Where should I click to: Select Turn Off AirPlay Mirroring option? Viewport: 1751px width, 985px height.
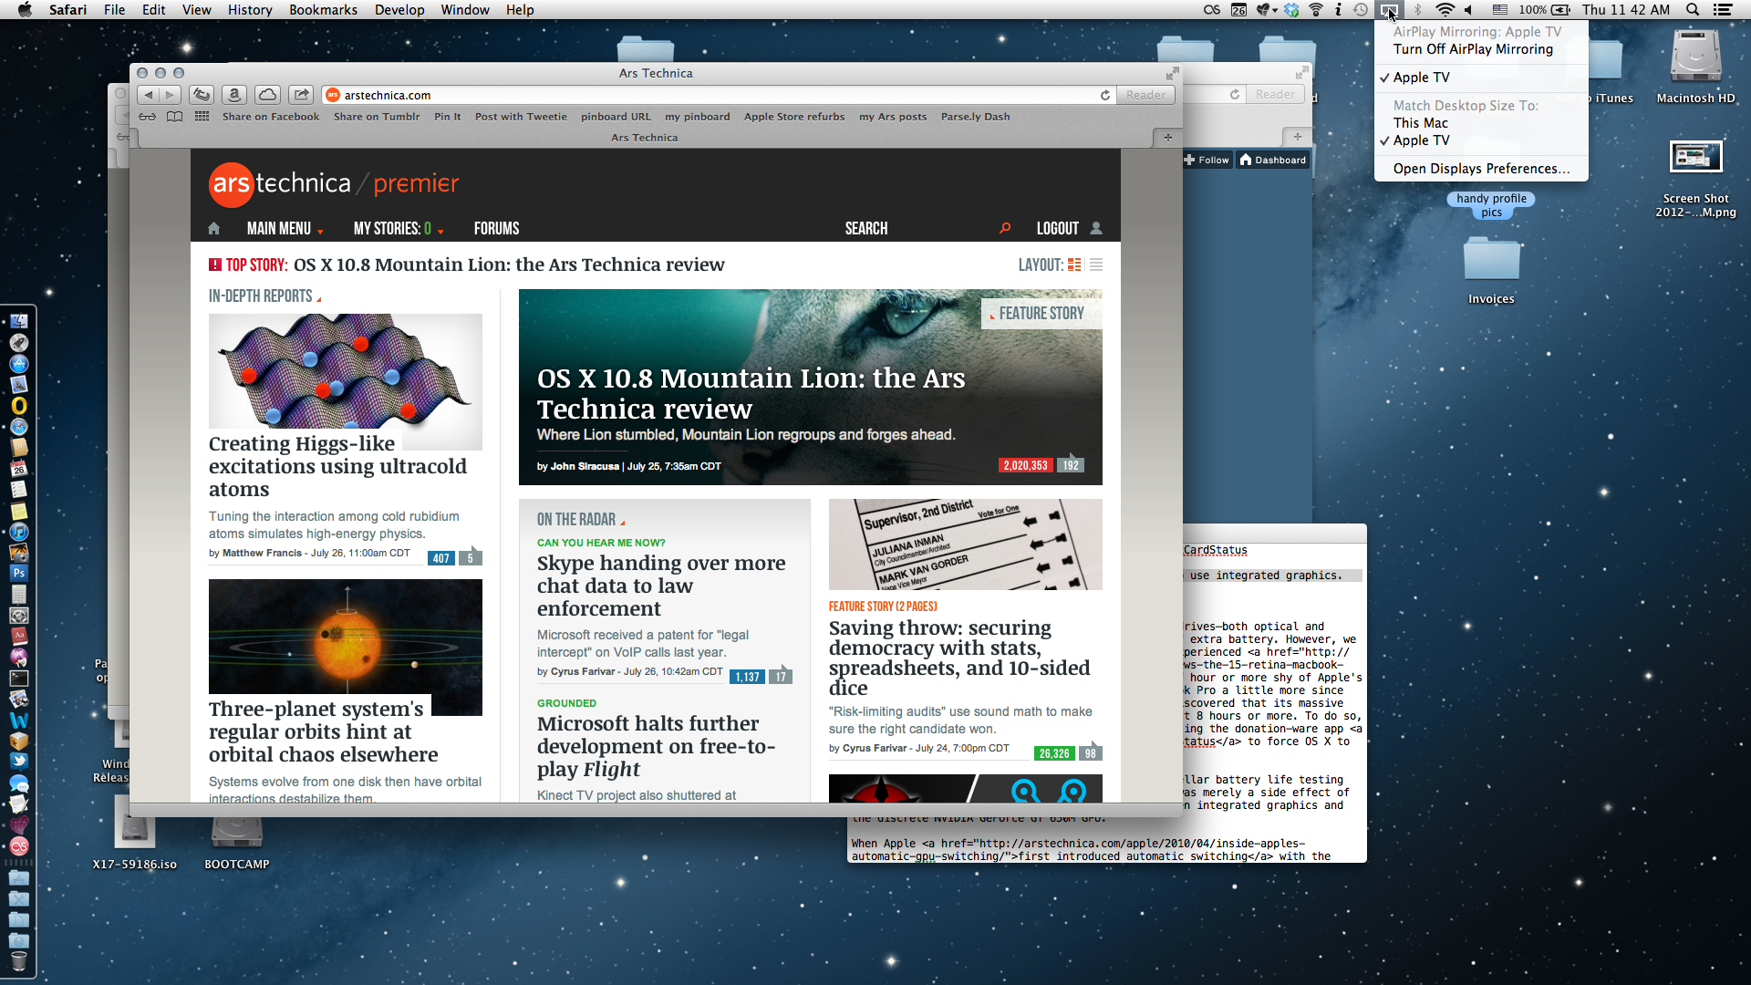1472,49
